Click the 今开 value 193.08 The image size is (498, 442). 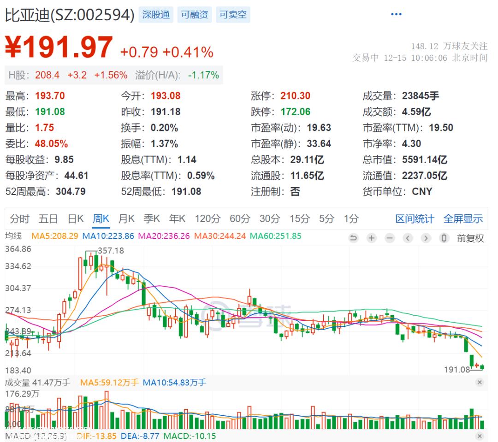click(166, 95)
